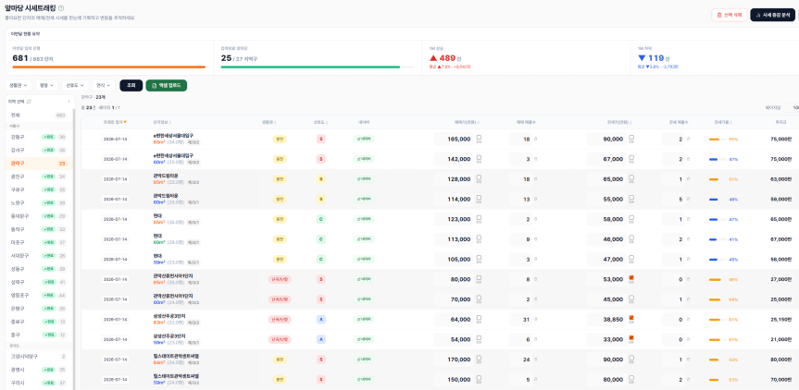Screen dimensions: 799x390
Task: Click the help icon beside the page title
Action: point(61,8)
